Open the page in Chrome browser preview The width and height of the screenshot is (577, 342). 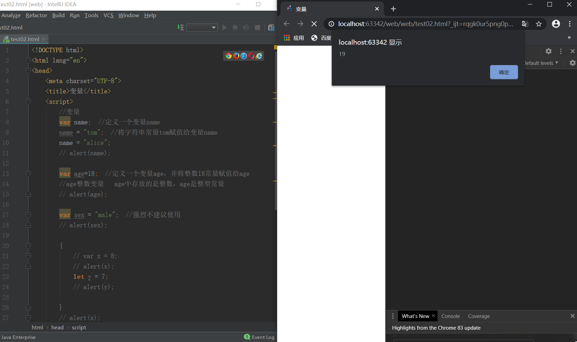click(x=229, y=56)
